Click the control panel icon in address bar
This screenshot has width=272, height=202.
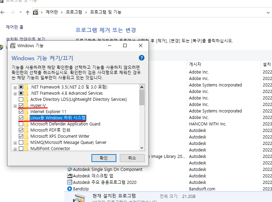tap(35, 12)
